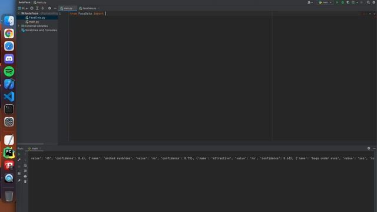The width and height of the screenshot is (377, 212).
Task: Click main.py breadcrumb in navigation bar
Action: (x=40, y=2)
